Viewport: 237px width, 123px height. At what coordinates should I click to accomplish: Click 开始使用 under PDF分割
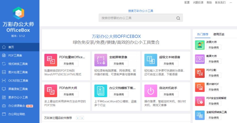click(x=213, y=75)
